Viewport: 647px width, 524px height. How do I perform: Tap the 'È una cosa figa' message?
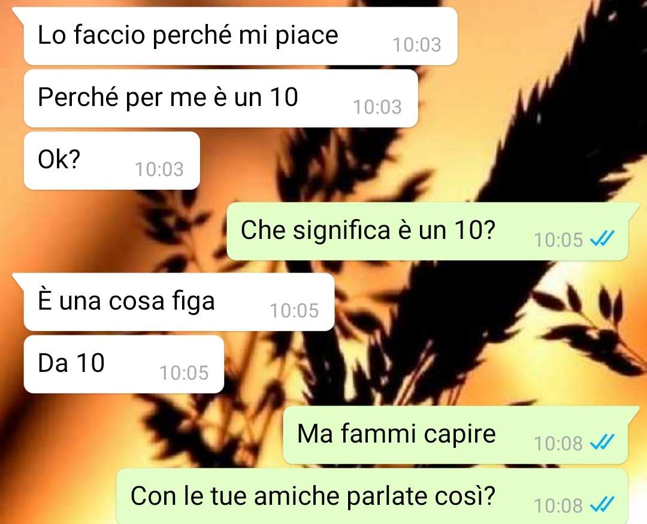click(x=179, y=302)
